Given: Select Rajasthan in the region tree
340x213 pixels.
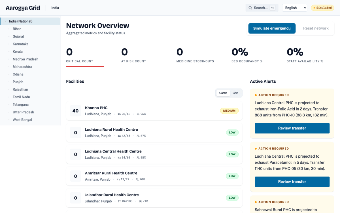Looking at the screenshot, I should tap(30, 89).
